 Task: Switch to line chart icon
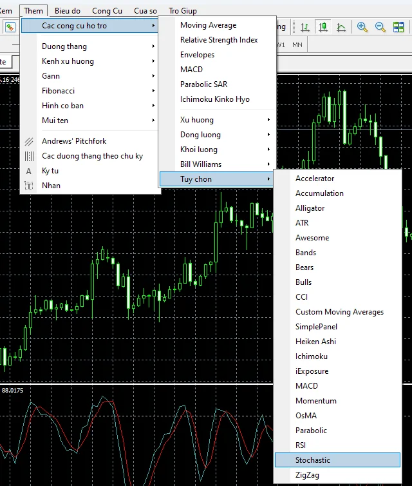[341, 27]
